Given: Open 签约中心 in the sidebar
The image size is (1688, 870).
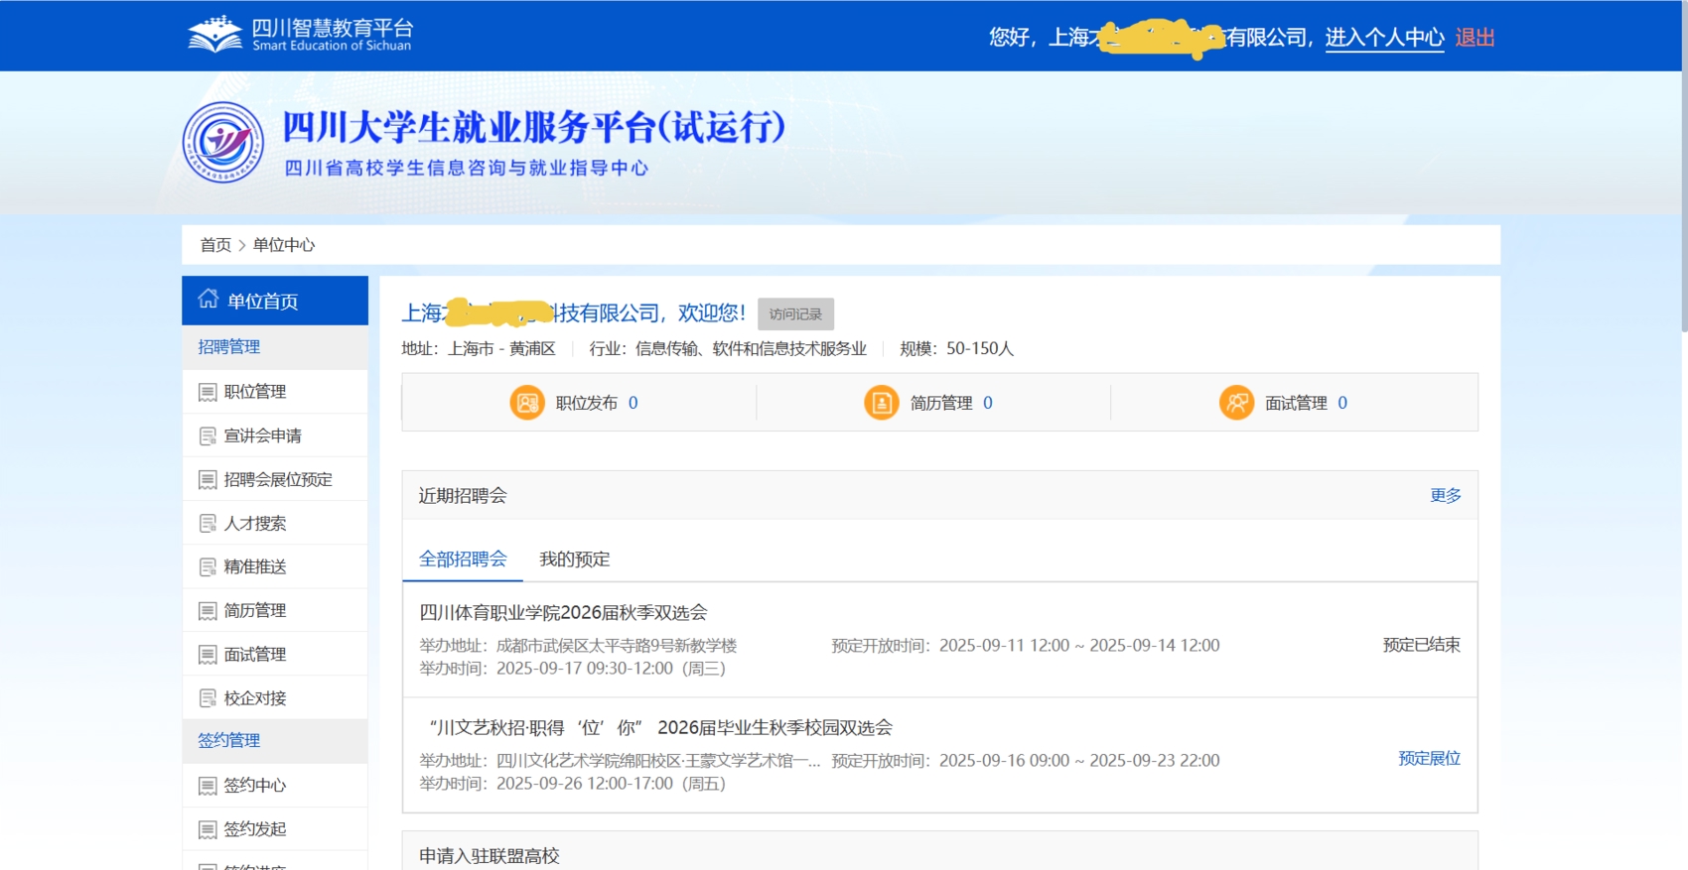Looking at the screenshot, I should click(x=254, y=785).
